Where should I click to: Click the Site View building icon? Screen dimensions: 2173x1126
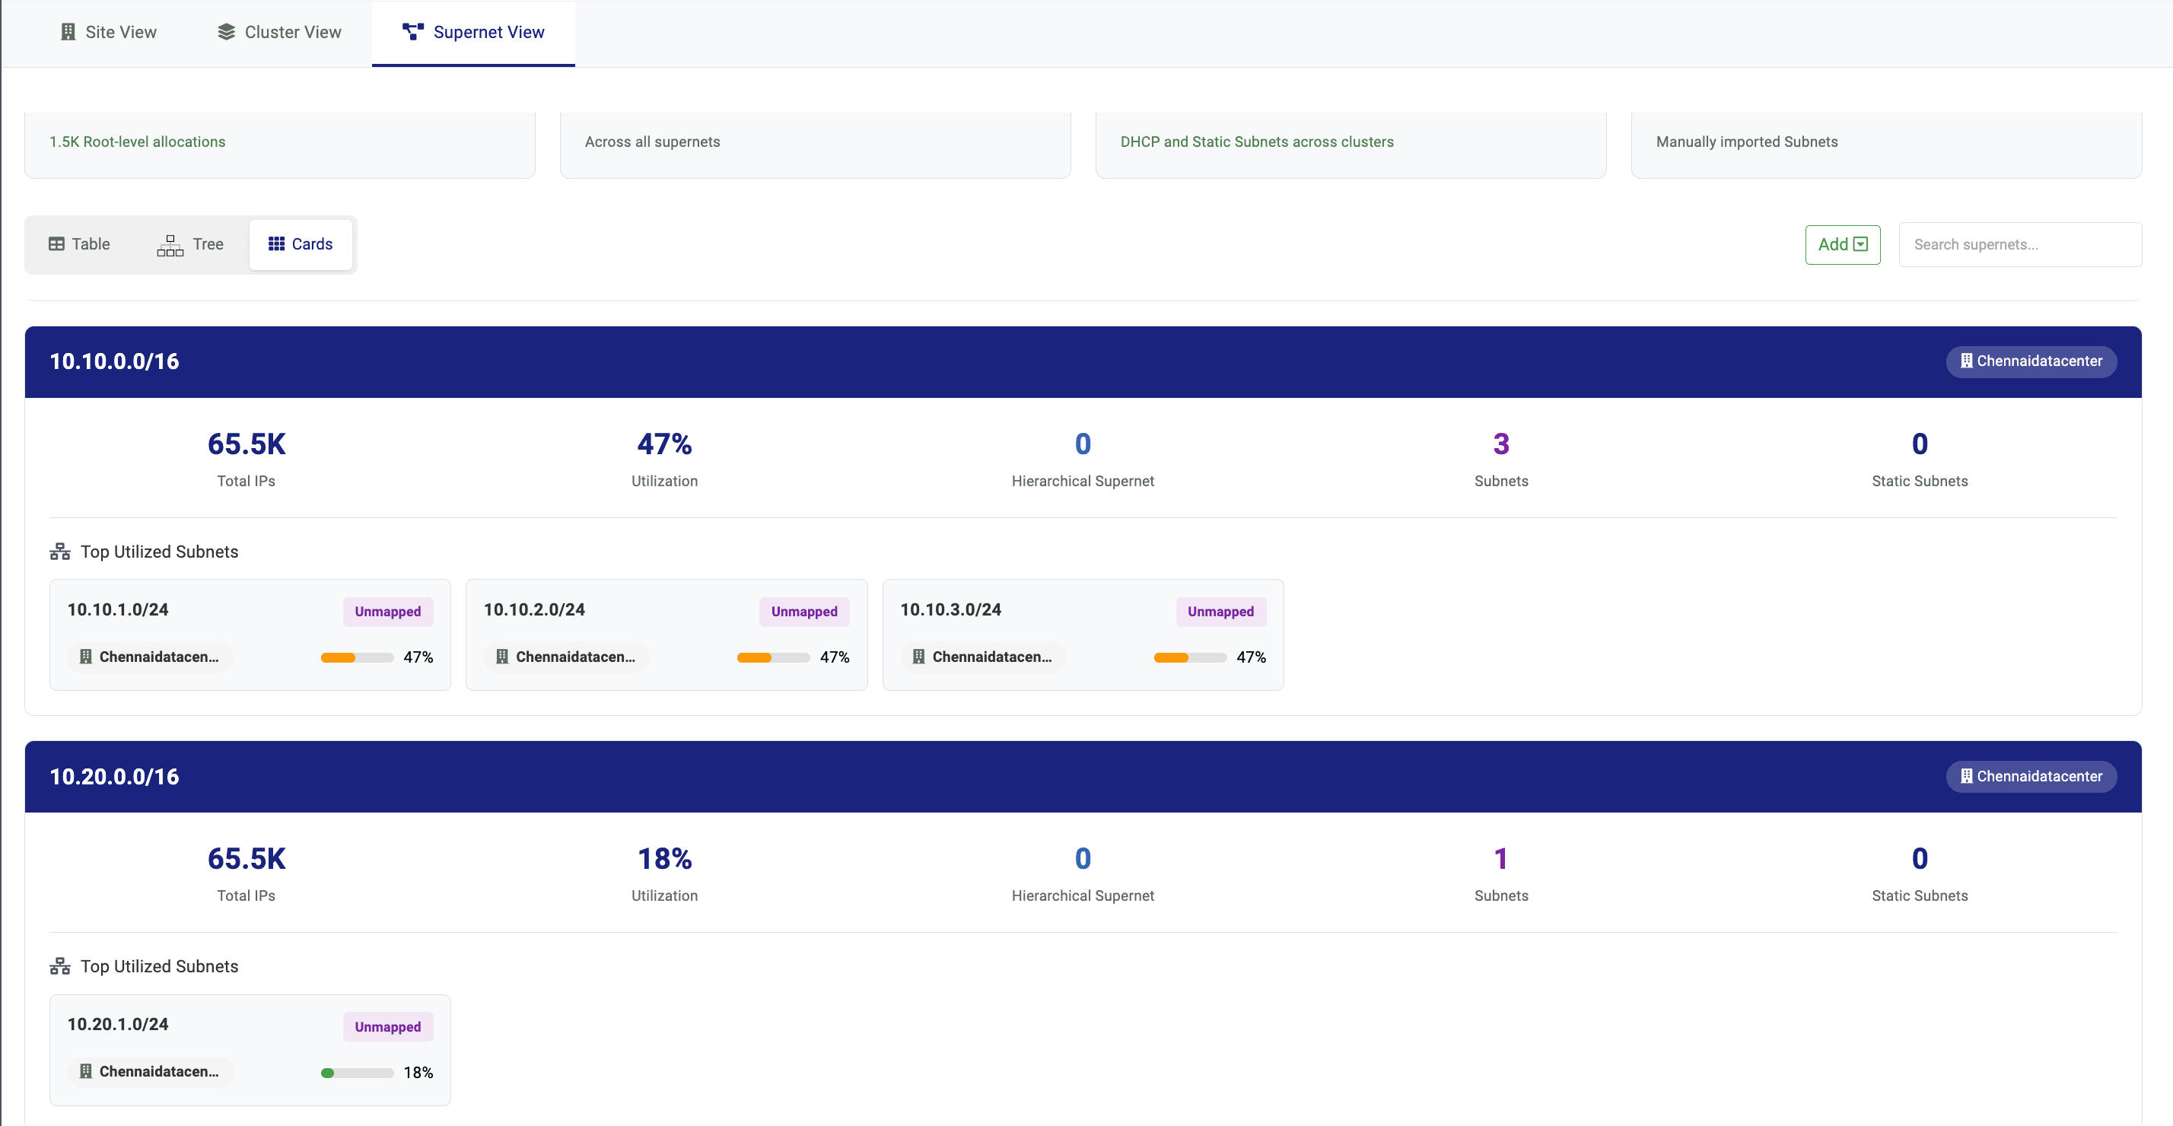[x=68, y=32]
